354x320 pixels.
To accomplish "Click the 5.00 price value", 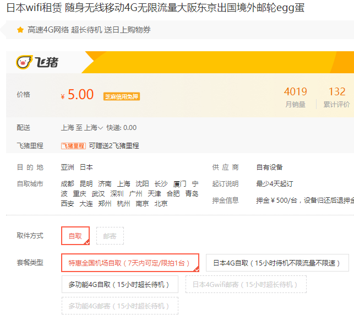I will pyautogui.click(x=80, y=94).
